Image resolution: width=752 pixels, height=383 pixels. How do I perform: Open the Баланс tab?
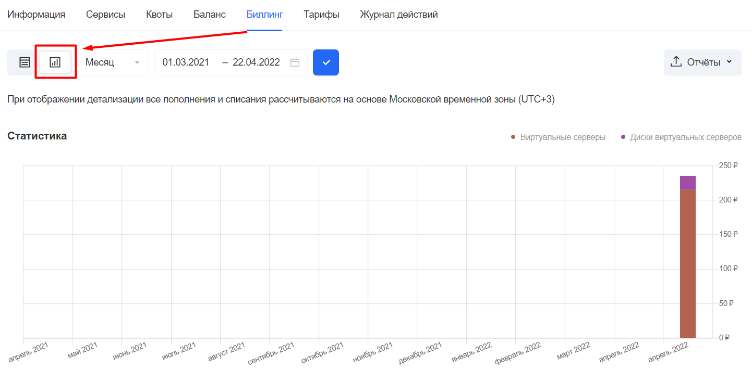[210, 15]
